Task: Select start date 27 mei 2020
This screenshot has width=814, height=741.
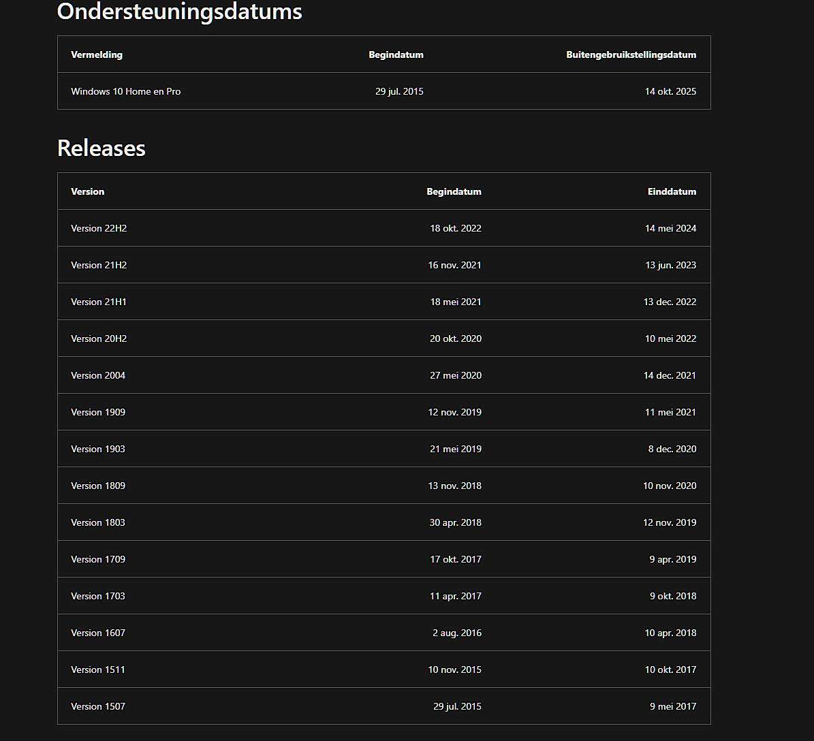Action: click(x=455, y=376)
